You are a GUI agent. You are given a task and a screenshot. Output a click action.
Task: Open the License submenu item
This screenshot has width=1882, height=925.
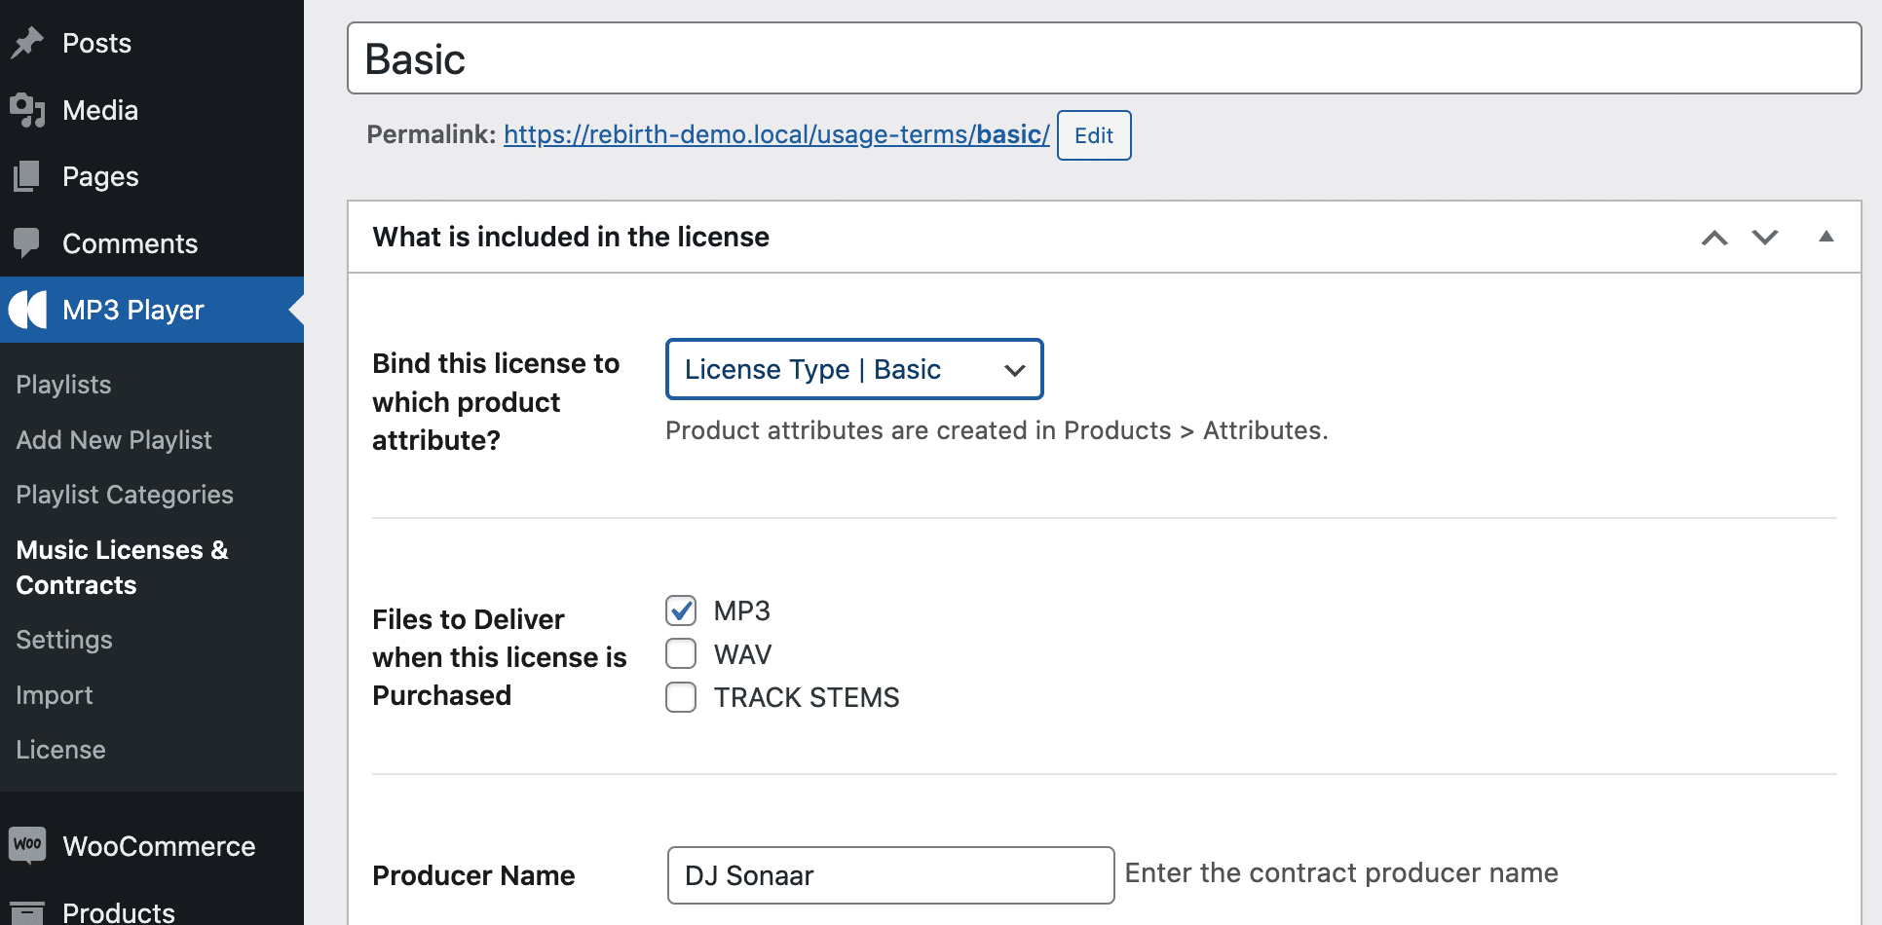60,750
